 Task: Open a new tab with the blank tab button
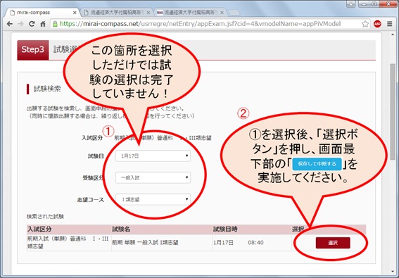tap(234, 13)
